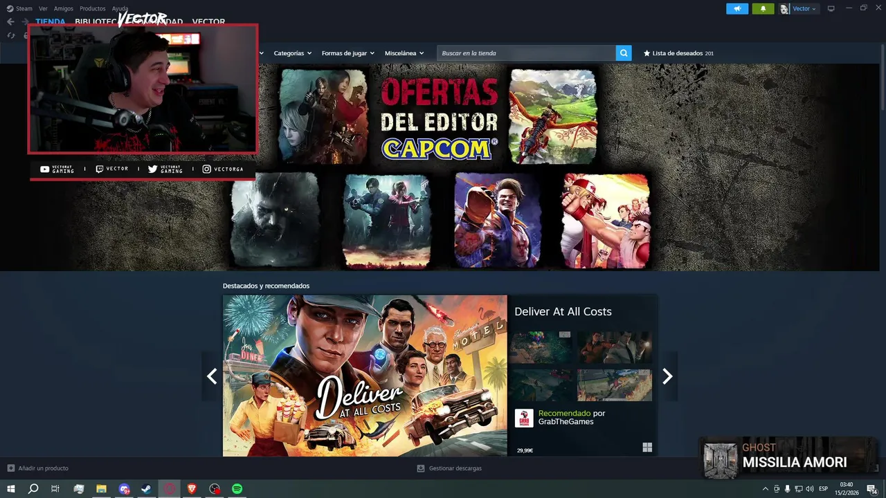Show hidden system tray icons
Screen dimensions: 886x498
point(765,489)
